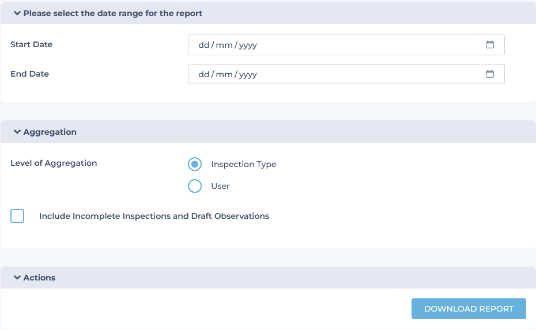Select the month segment of Start Date

[224, 45]
